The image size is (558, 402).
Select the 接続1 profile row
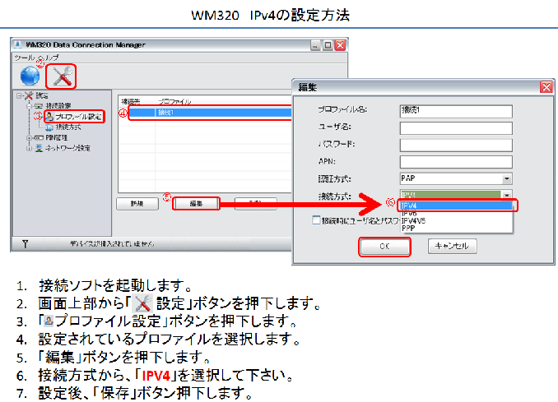point(210,113)
